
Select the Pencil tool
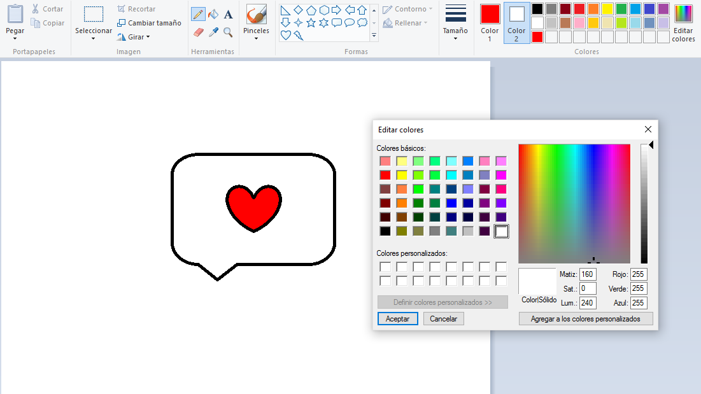point(198,13)
